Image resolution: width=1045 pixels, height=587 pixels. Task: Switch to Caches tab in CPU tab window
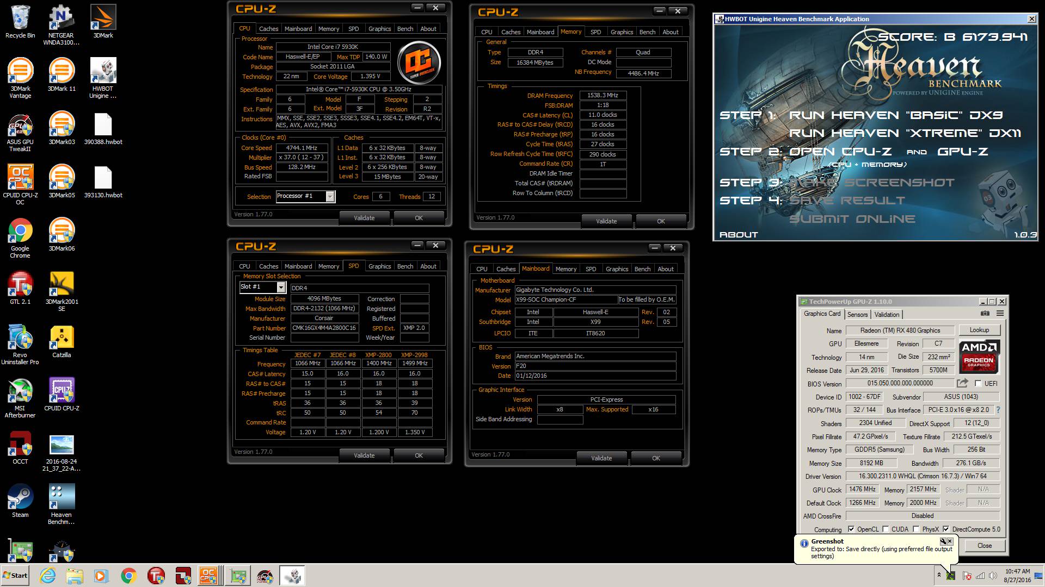268,29
